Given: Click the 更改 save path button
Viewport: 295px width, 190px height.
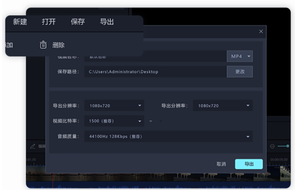Looking at the screenshot, I should point(240,71).
